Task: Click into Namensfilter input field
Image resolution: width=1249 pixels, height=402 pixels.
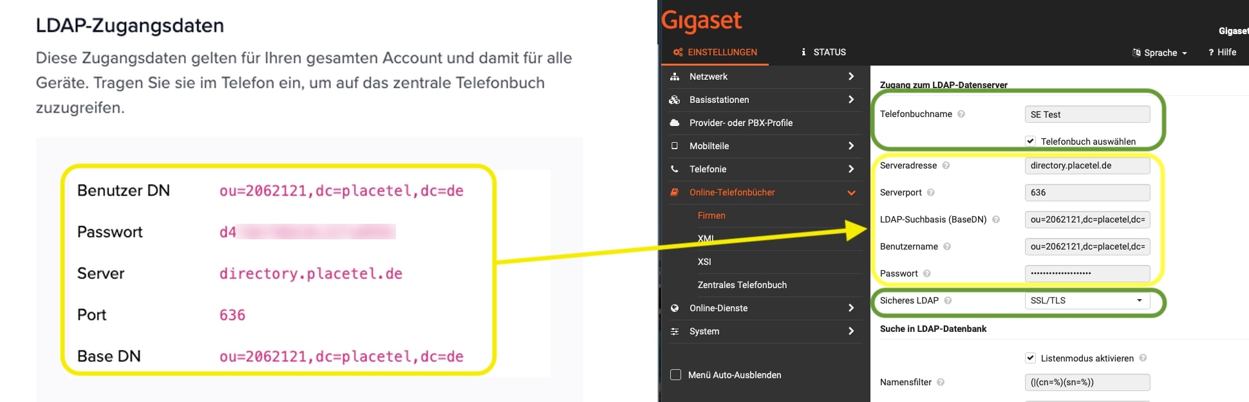Action: [1087, 382]
